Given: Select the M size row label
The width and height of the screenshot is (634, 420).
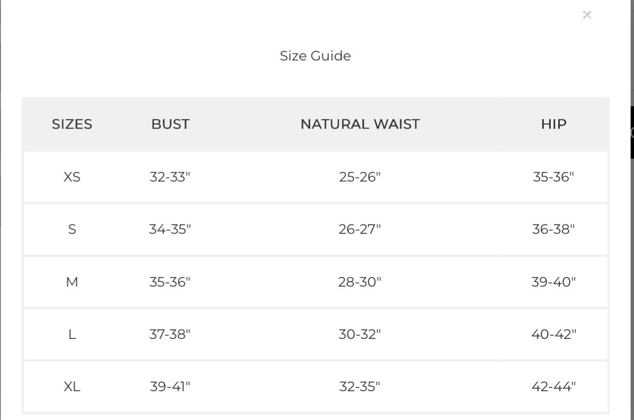Looking at the screenshot, I should tap(72, 282).
